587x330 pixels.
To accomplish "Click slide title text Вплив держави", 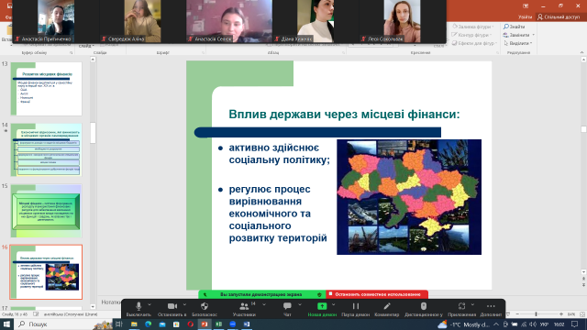I will pyautogui.click(x=344, y=114).
